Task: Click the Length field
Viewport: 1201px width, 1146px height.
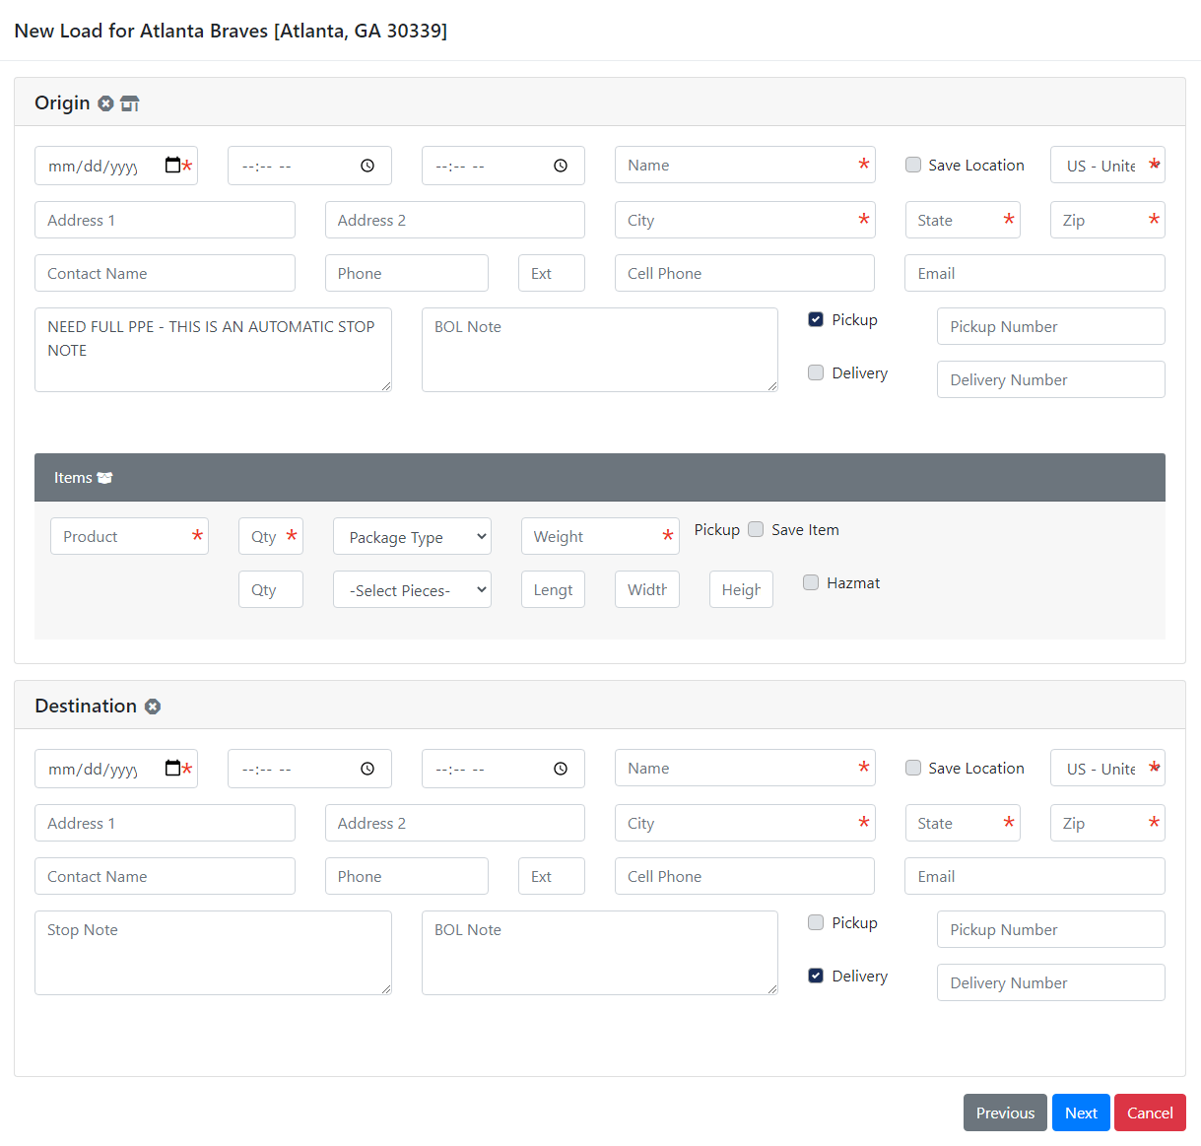Action: (x=553, y=589)
